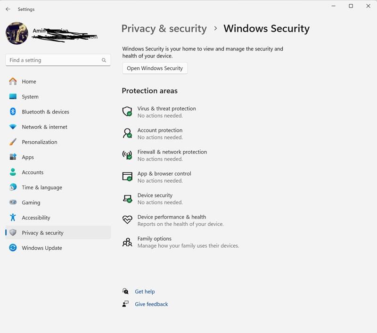Go to Home in the sidebar

tap(29, 81)
